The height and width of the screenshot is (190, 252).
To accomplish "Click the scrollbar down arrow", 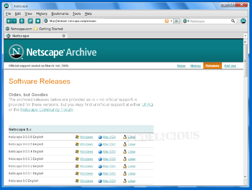I will pos(245,177).
